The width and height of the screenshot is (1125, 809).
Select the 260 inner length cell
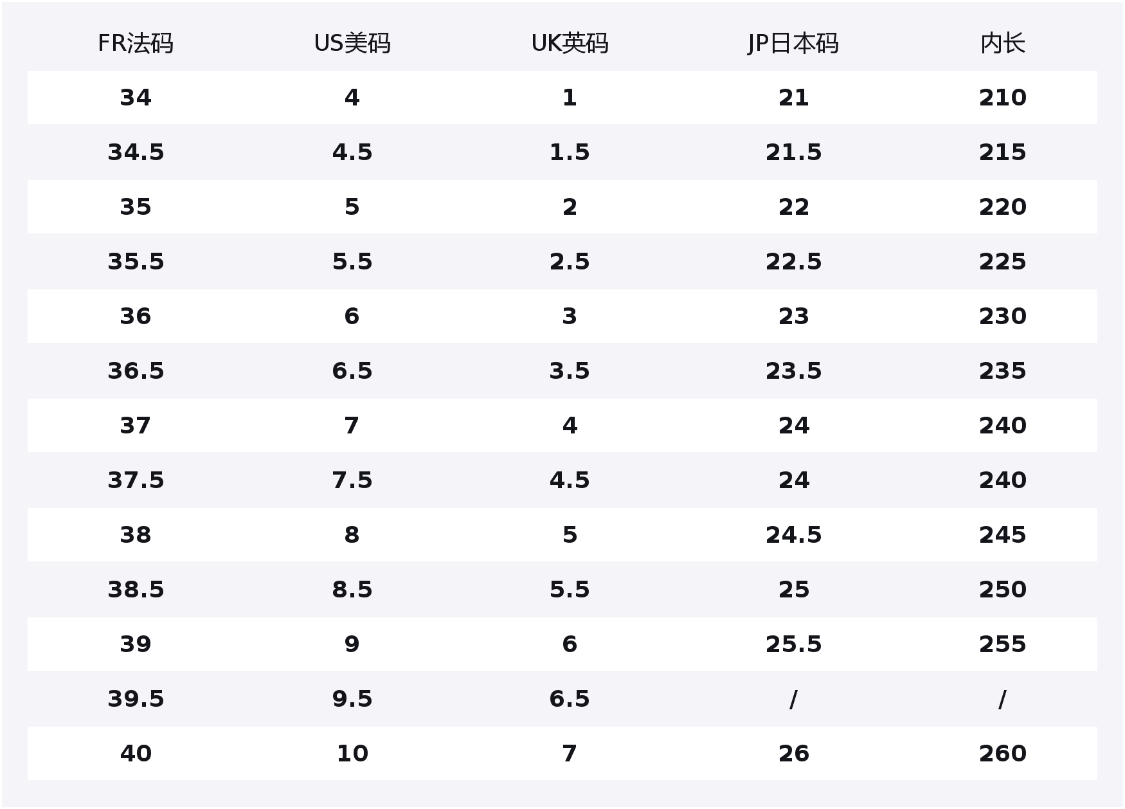point(1002,754)
